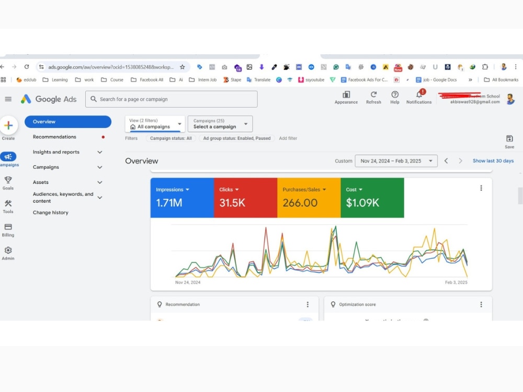The height and width of the screenshot is (392, 523).
Task: Click the Google Ads logo
Action: (x=49, y=99)
